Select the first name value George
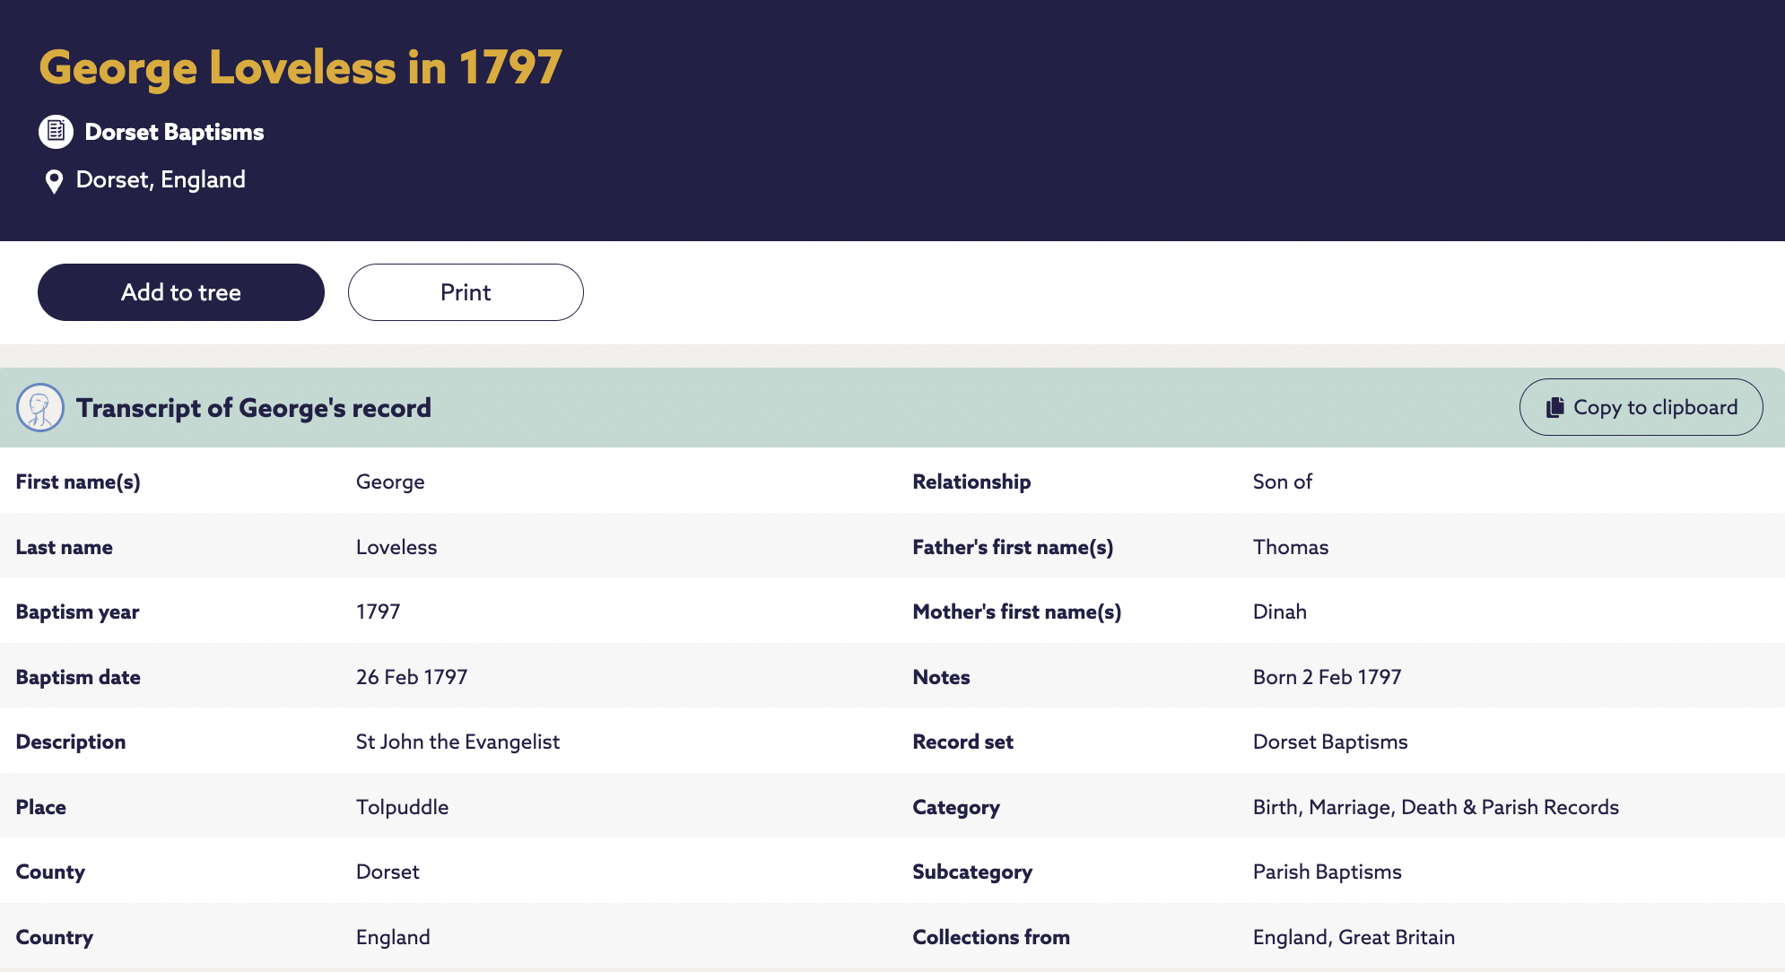This screenshot has width=1785, height=972. 390,482
